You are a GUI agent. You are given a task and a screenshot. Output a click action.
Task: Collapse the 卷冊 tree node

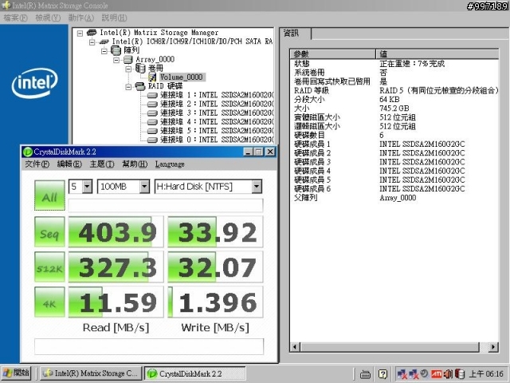click(128, 69)
